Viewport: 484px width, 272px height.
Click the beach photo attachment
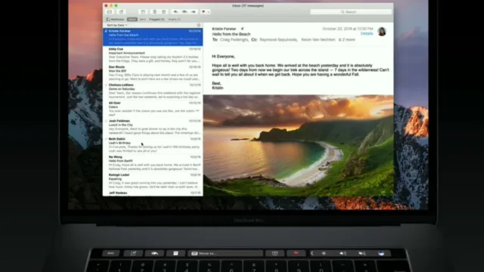tap(299, 145)
